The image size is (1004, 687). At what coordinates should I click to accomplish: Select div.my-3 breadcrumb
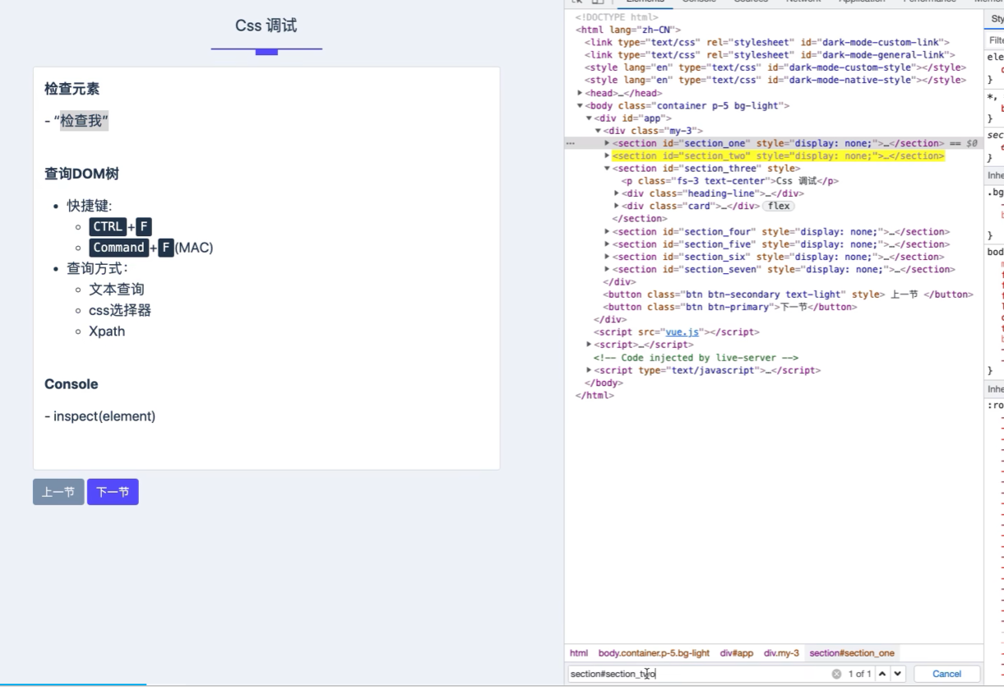click(x=781, y=653)
